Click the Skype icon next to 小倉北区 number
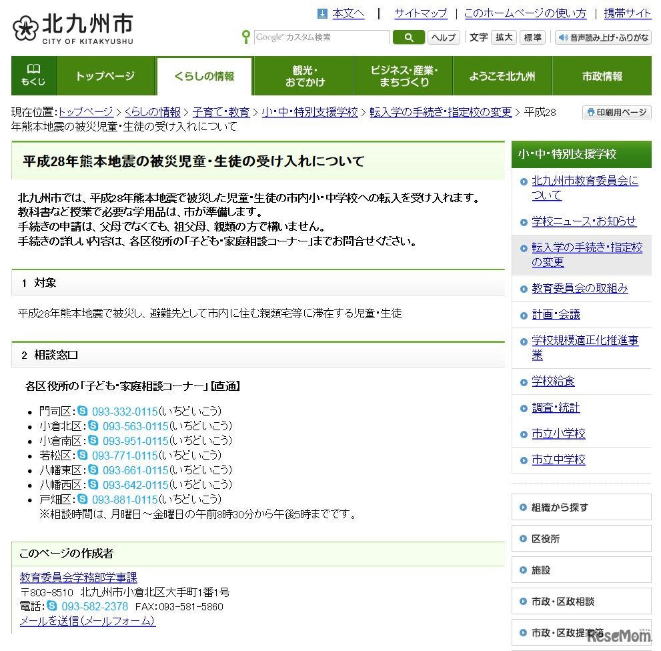Screen dimensions: 661x651 coord(93,426)
